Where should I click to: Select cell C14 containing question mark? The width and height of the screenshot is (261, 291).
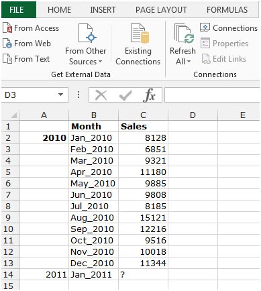(143, 274)
